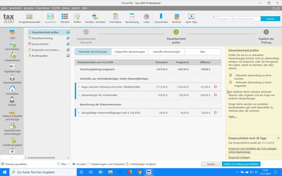The image size is (282, 176).
Task: Open the Programmauswahl toolbar icon
Action: 29,18
